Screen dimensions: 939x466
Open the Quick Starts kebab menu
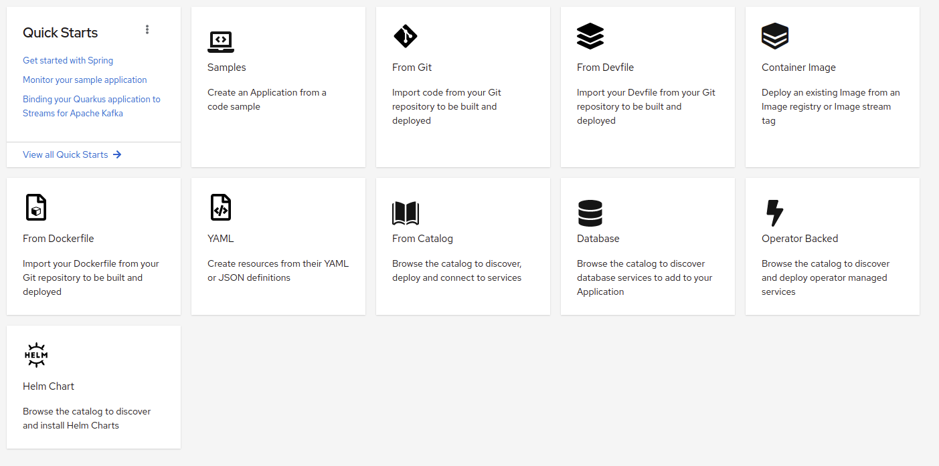click(147, 29)
